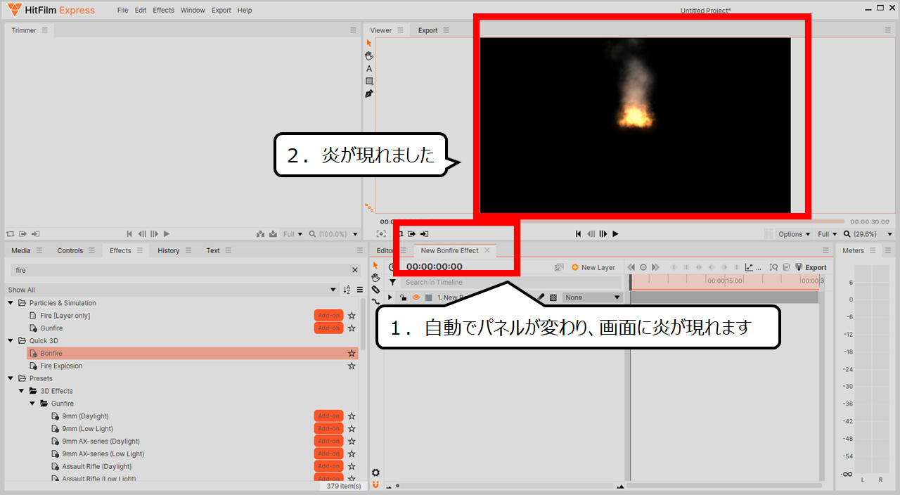Switch to the Controls tab
The width and height of the screenshot is (900, 495).
point(70,250)
